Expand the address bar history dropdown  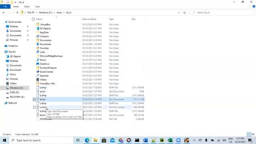click(179, 12)
